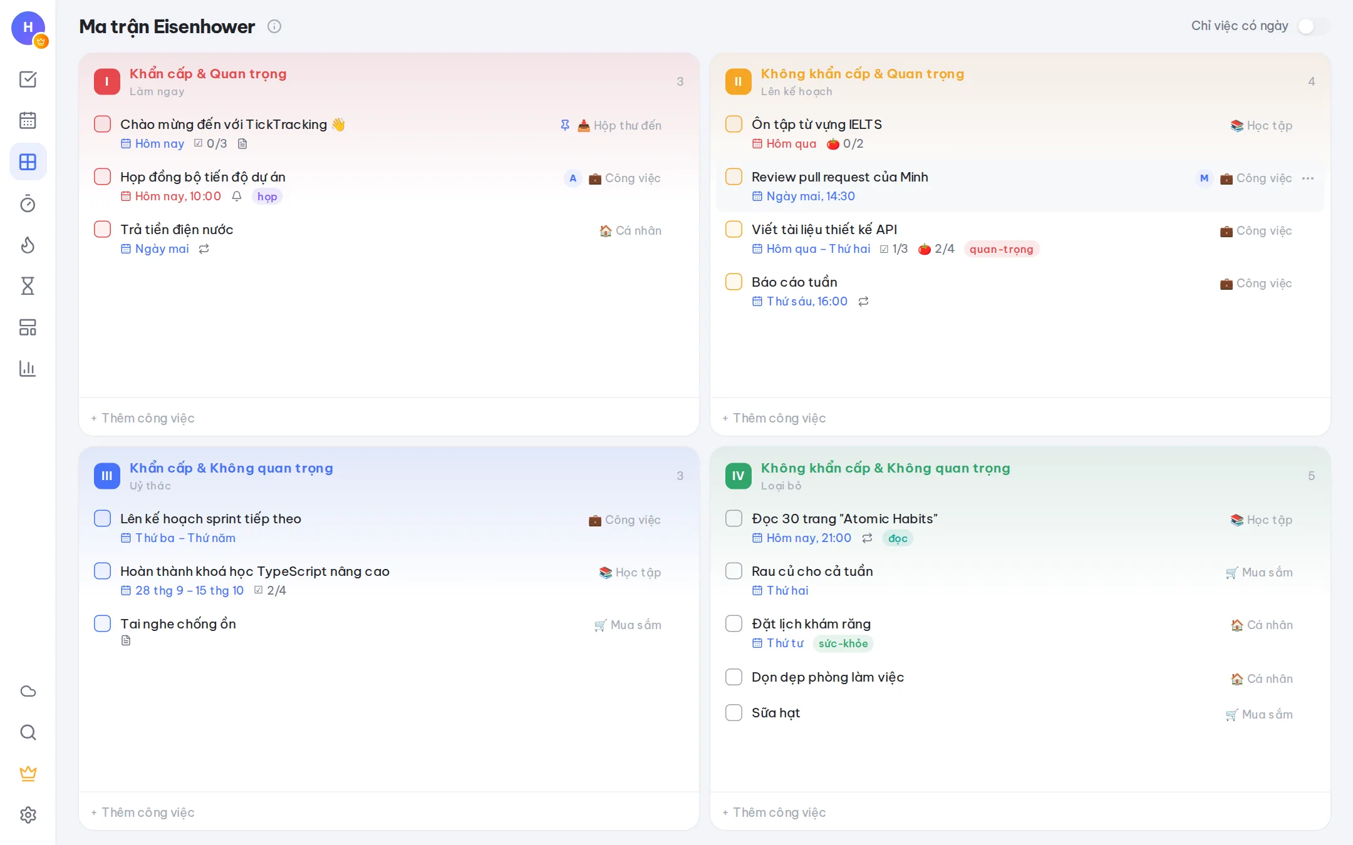This screenshot has width=1353, height=845.
Task: Click the info icon beside Ma trận Eisenhower
Action: click(274, 26)
